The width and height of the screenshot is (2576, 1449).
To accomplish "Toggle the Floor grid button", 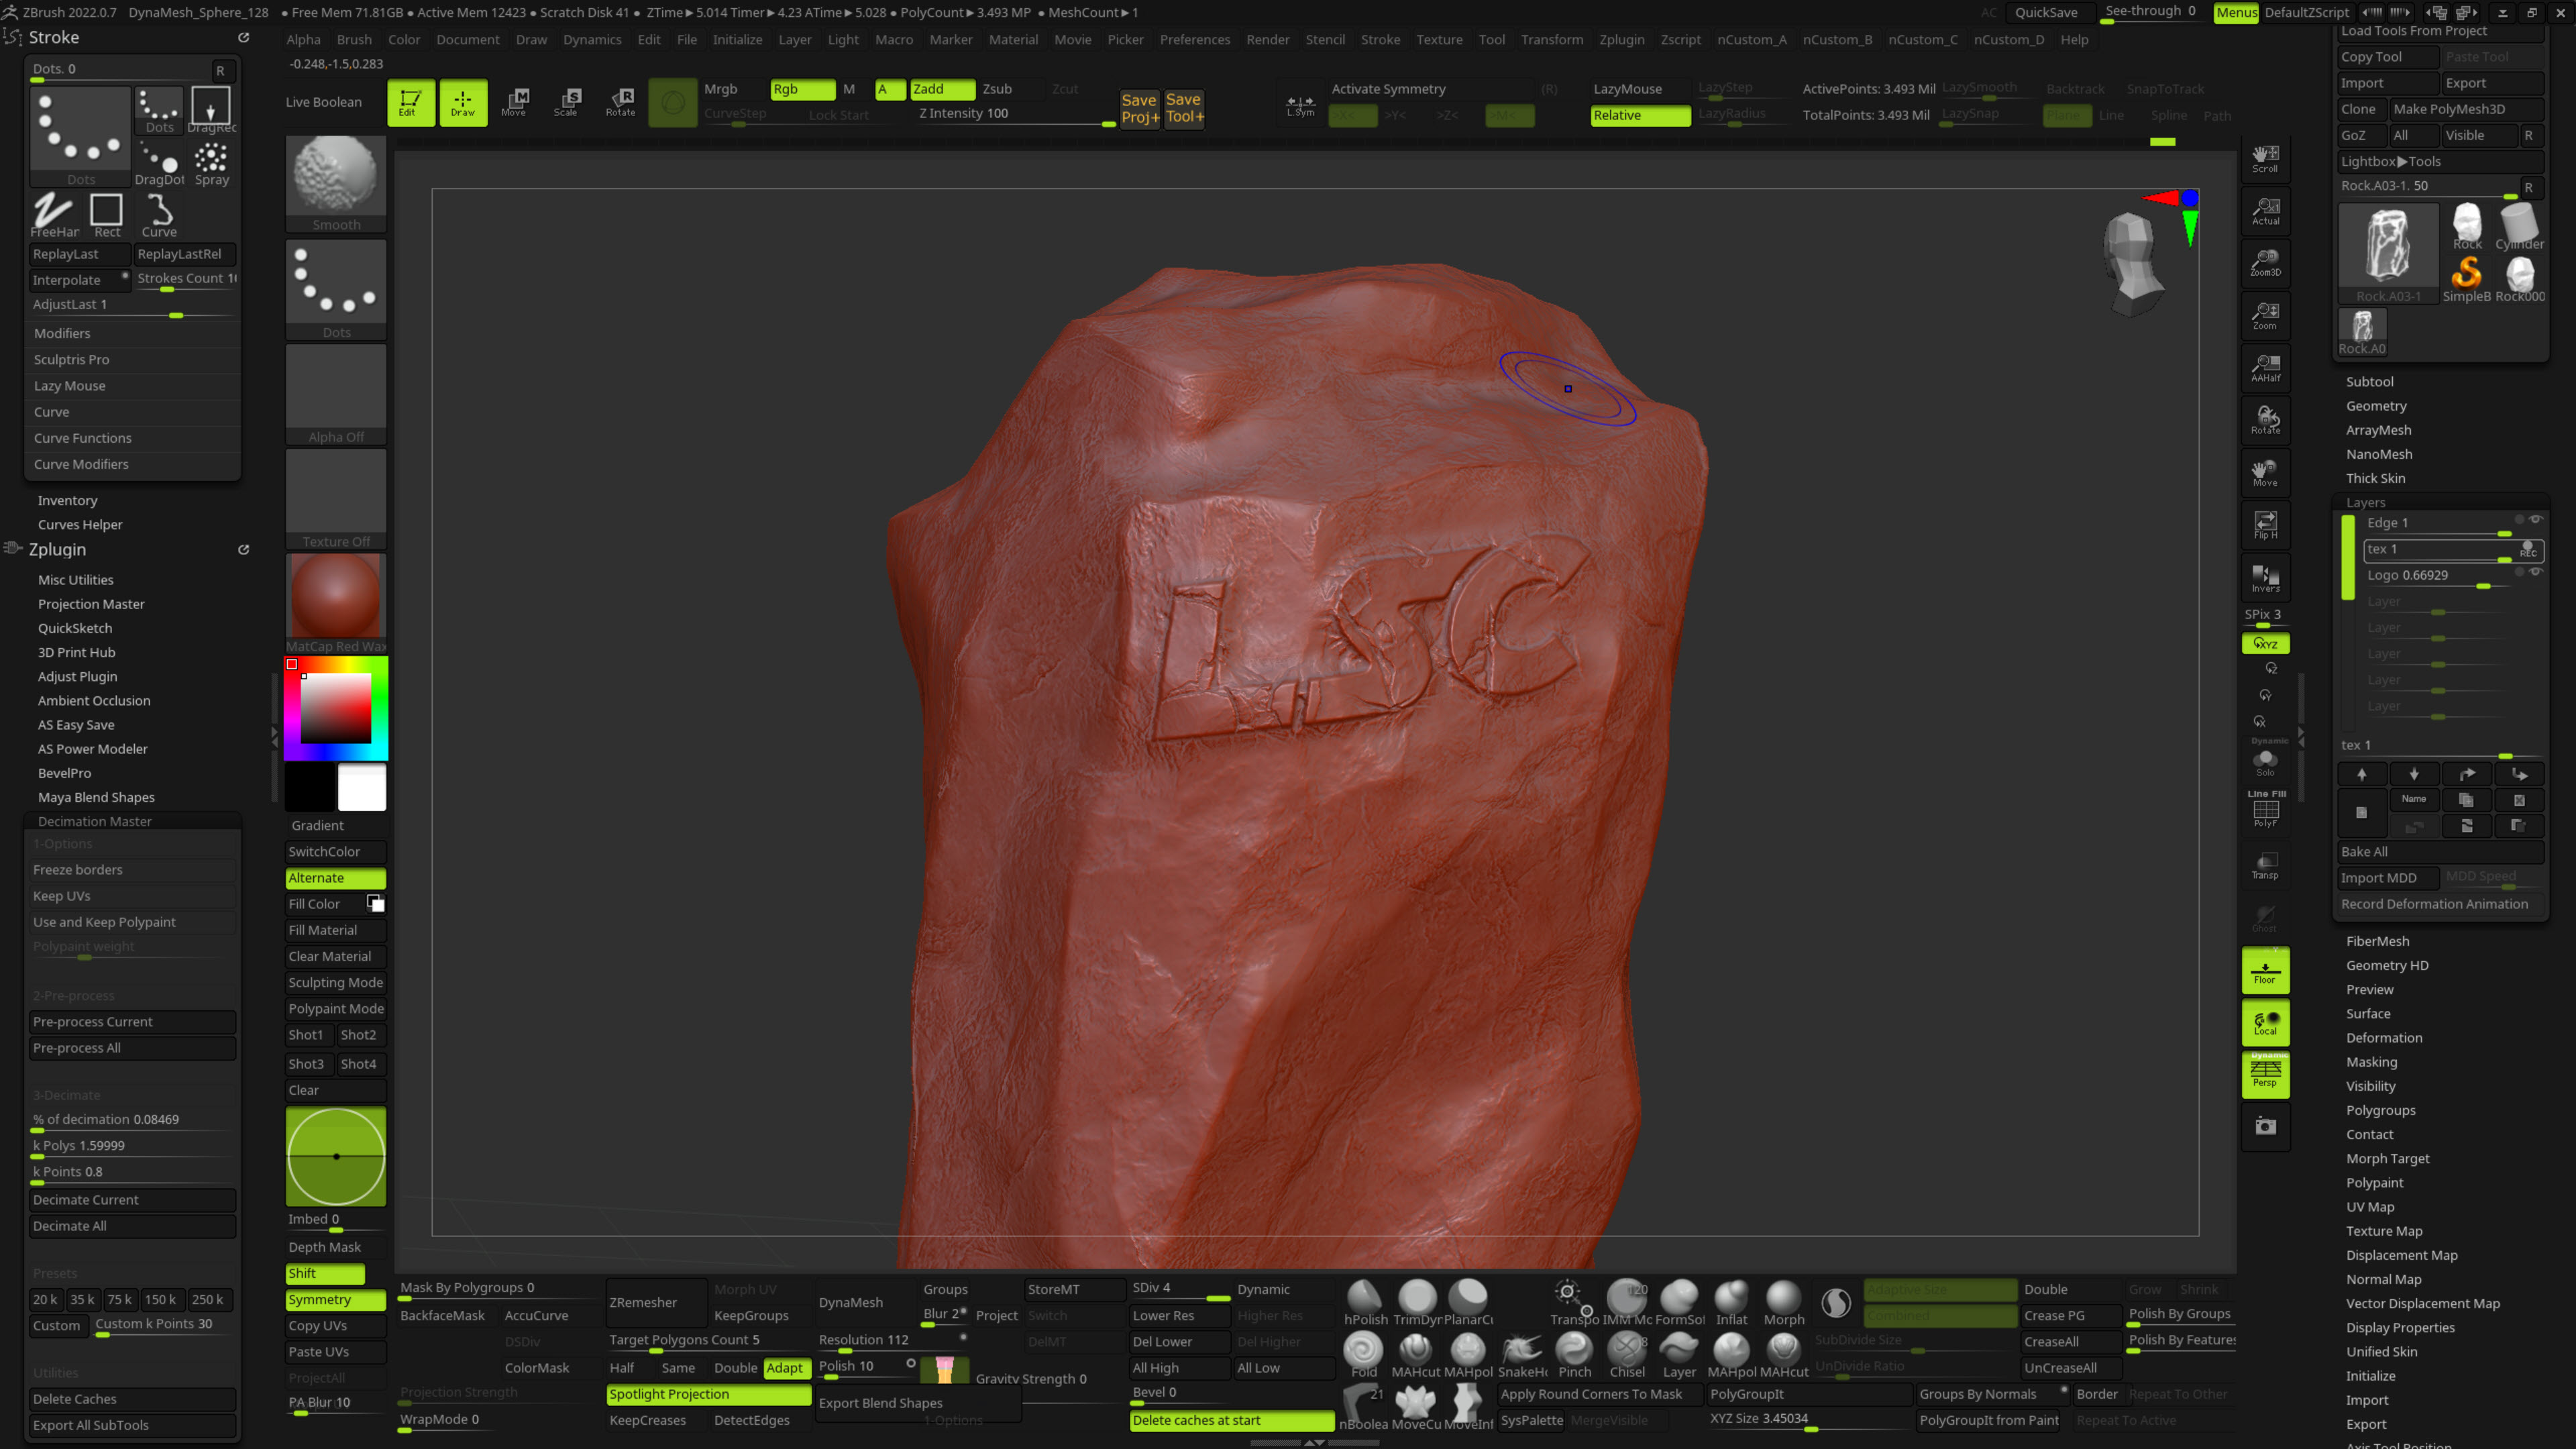I will point(2265,970).
